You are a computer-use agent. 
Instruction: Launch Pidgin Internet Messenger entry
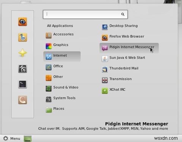[129, 48]
